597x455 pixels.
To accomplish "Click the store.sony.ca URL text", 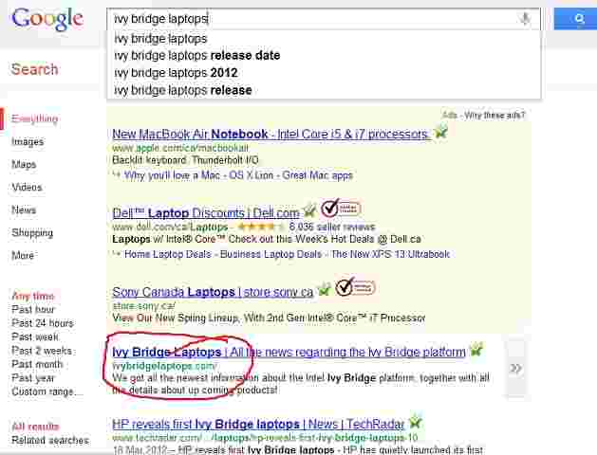I will click(144, 305).
